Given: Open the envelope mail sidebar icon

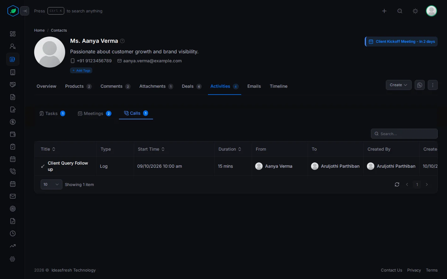Looking at the screenshot, I should click(13, 196).
